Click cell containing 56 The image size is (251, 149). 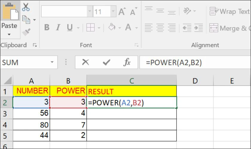(31, 113)
